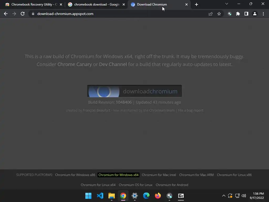The height and width of the screenshot is (202, 269).
Task: Select Chromium for Windows x86
Action: click(x=75, y=175)
